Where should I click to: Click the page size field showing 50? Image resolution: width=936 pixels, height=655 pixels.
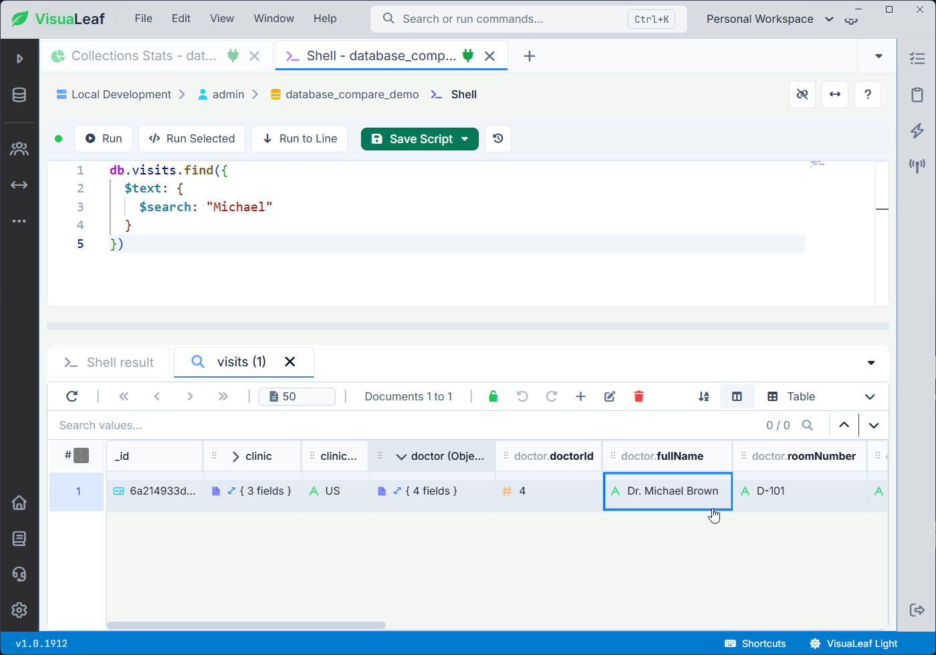coord(297,396)
